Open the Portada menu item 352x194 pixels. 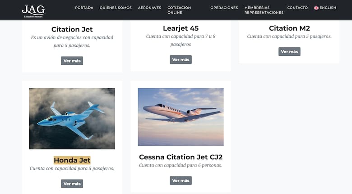[84, 8]
